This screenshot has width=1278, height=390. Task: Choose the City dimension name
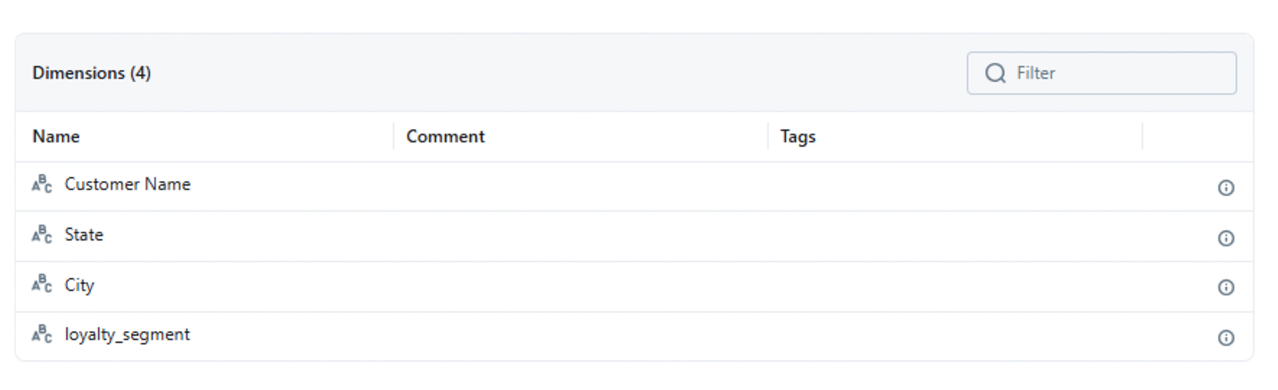click(79, 285)
